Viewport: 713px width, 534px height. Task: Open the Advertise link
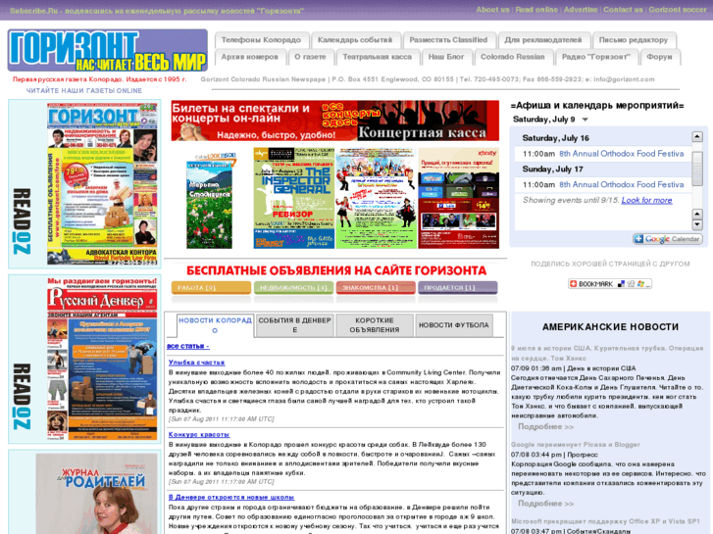581,10
